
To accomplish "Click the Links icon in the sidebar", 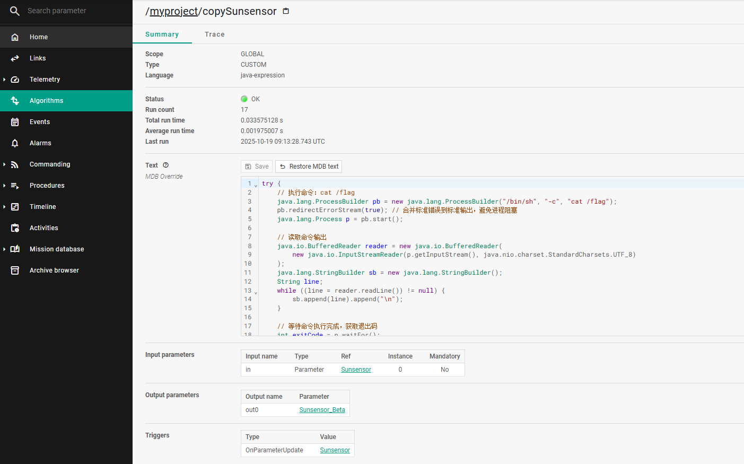I will (x=15, y=58).
